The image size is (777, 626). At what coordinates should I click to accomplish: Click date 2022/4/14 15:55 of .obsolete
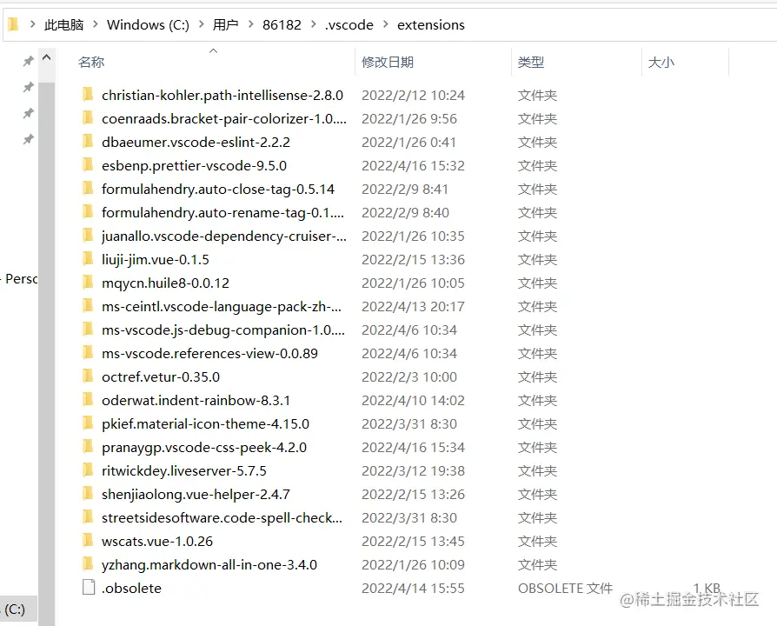point(414,589)
